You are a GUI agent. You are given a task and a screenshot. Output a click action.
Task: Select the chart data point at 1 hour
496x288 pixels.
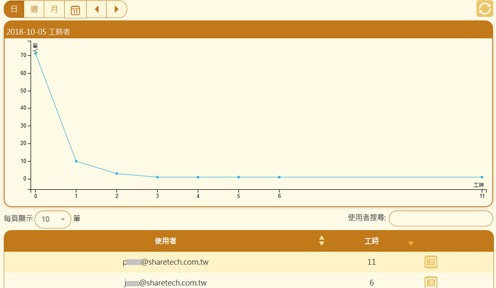point(76,161)
